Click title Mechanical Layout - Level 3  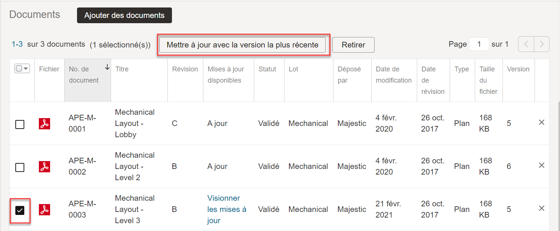(135, 209)
